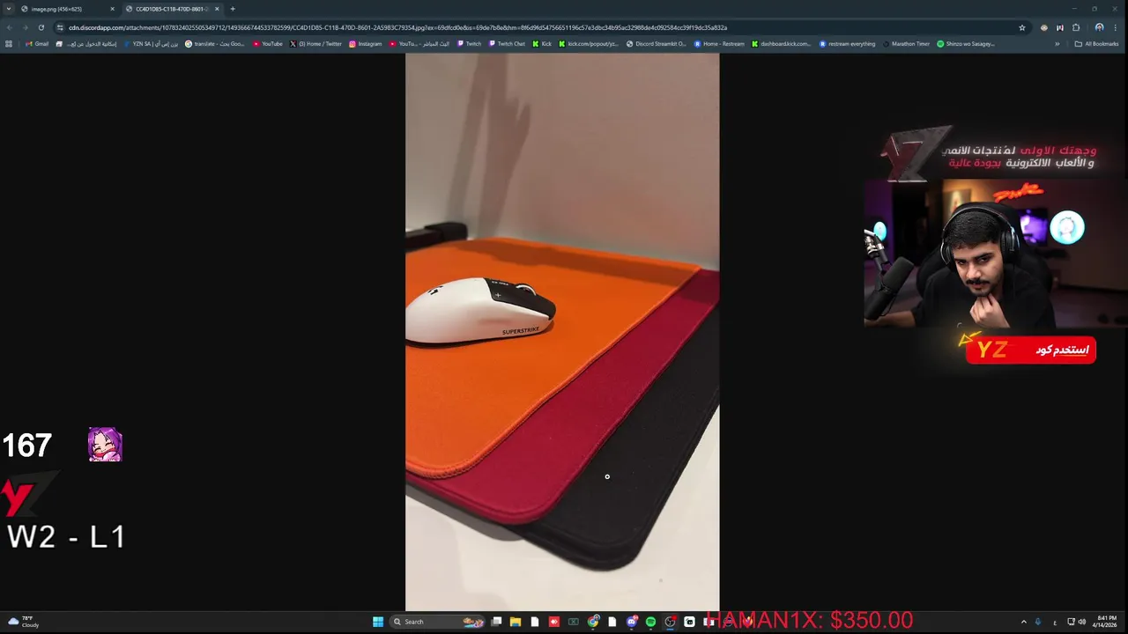View site information icon in address bar
This screenshot has height=634, width=1128.
click(60, 27)
